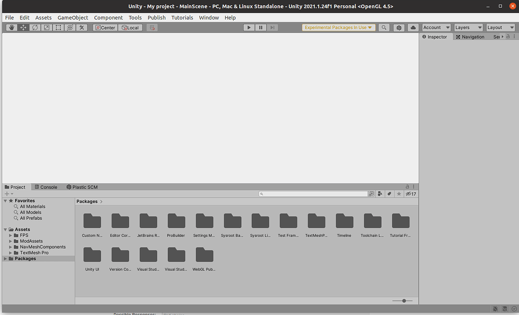Open the Account menu
The width and height of the screenshot is (519, 315).
coord(436,27)
